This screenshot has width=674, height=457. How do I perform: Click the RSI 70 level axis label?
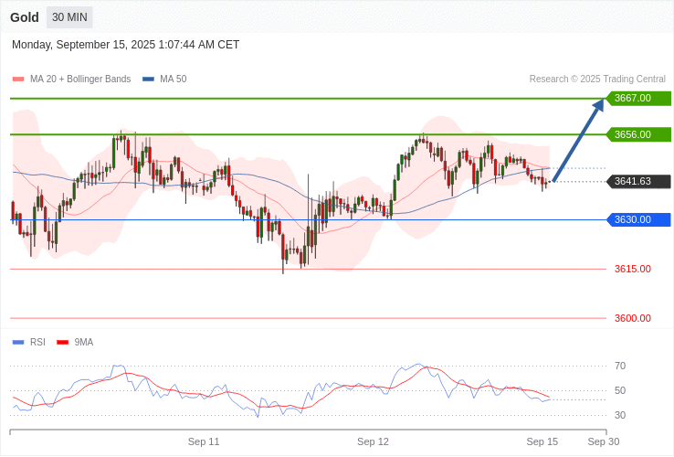[620, 366]
